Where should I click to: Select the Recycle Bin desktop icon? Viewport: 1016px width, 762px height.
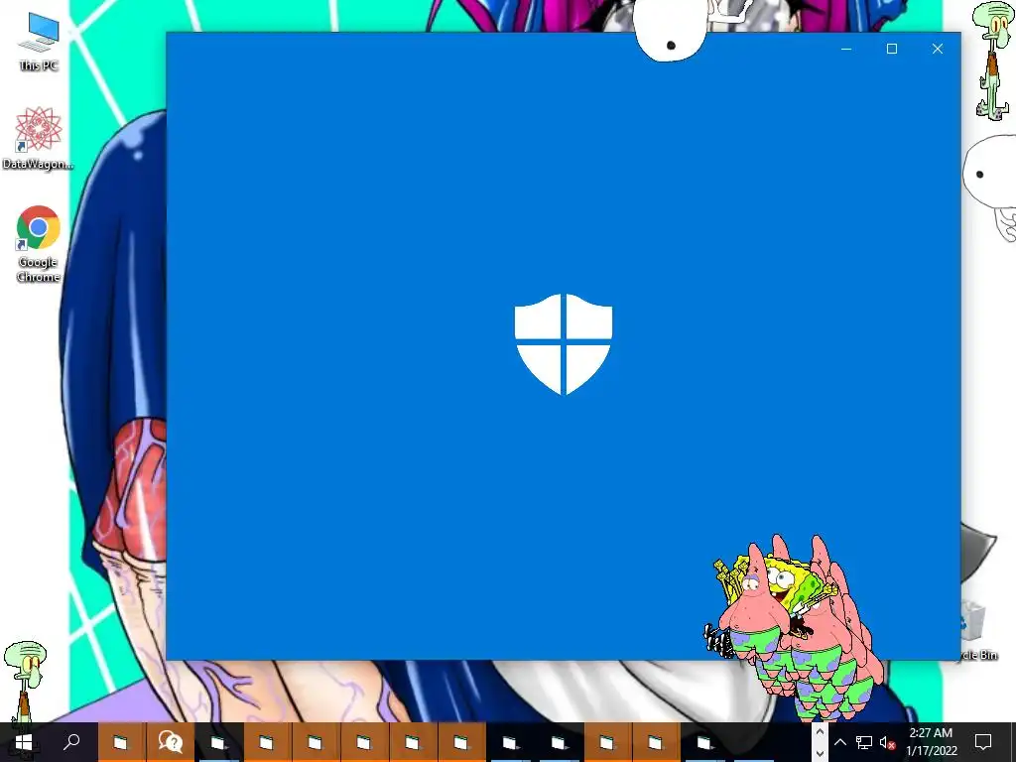click(x=977, y=630)
